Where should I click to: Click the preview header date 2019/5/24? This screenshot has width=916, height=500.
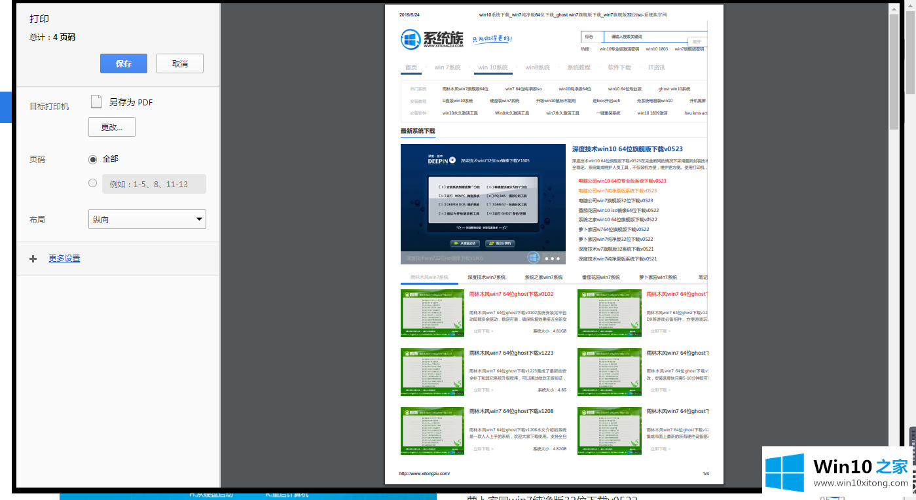point(409,14)
